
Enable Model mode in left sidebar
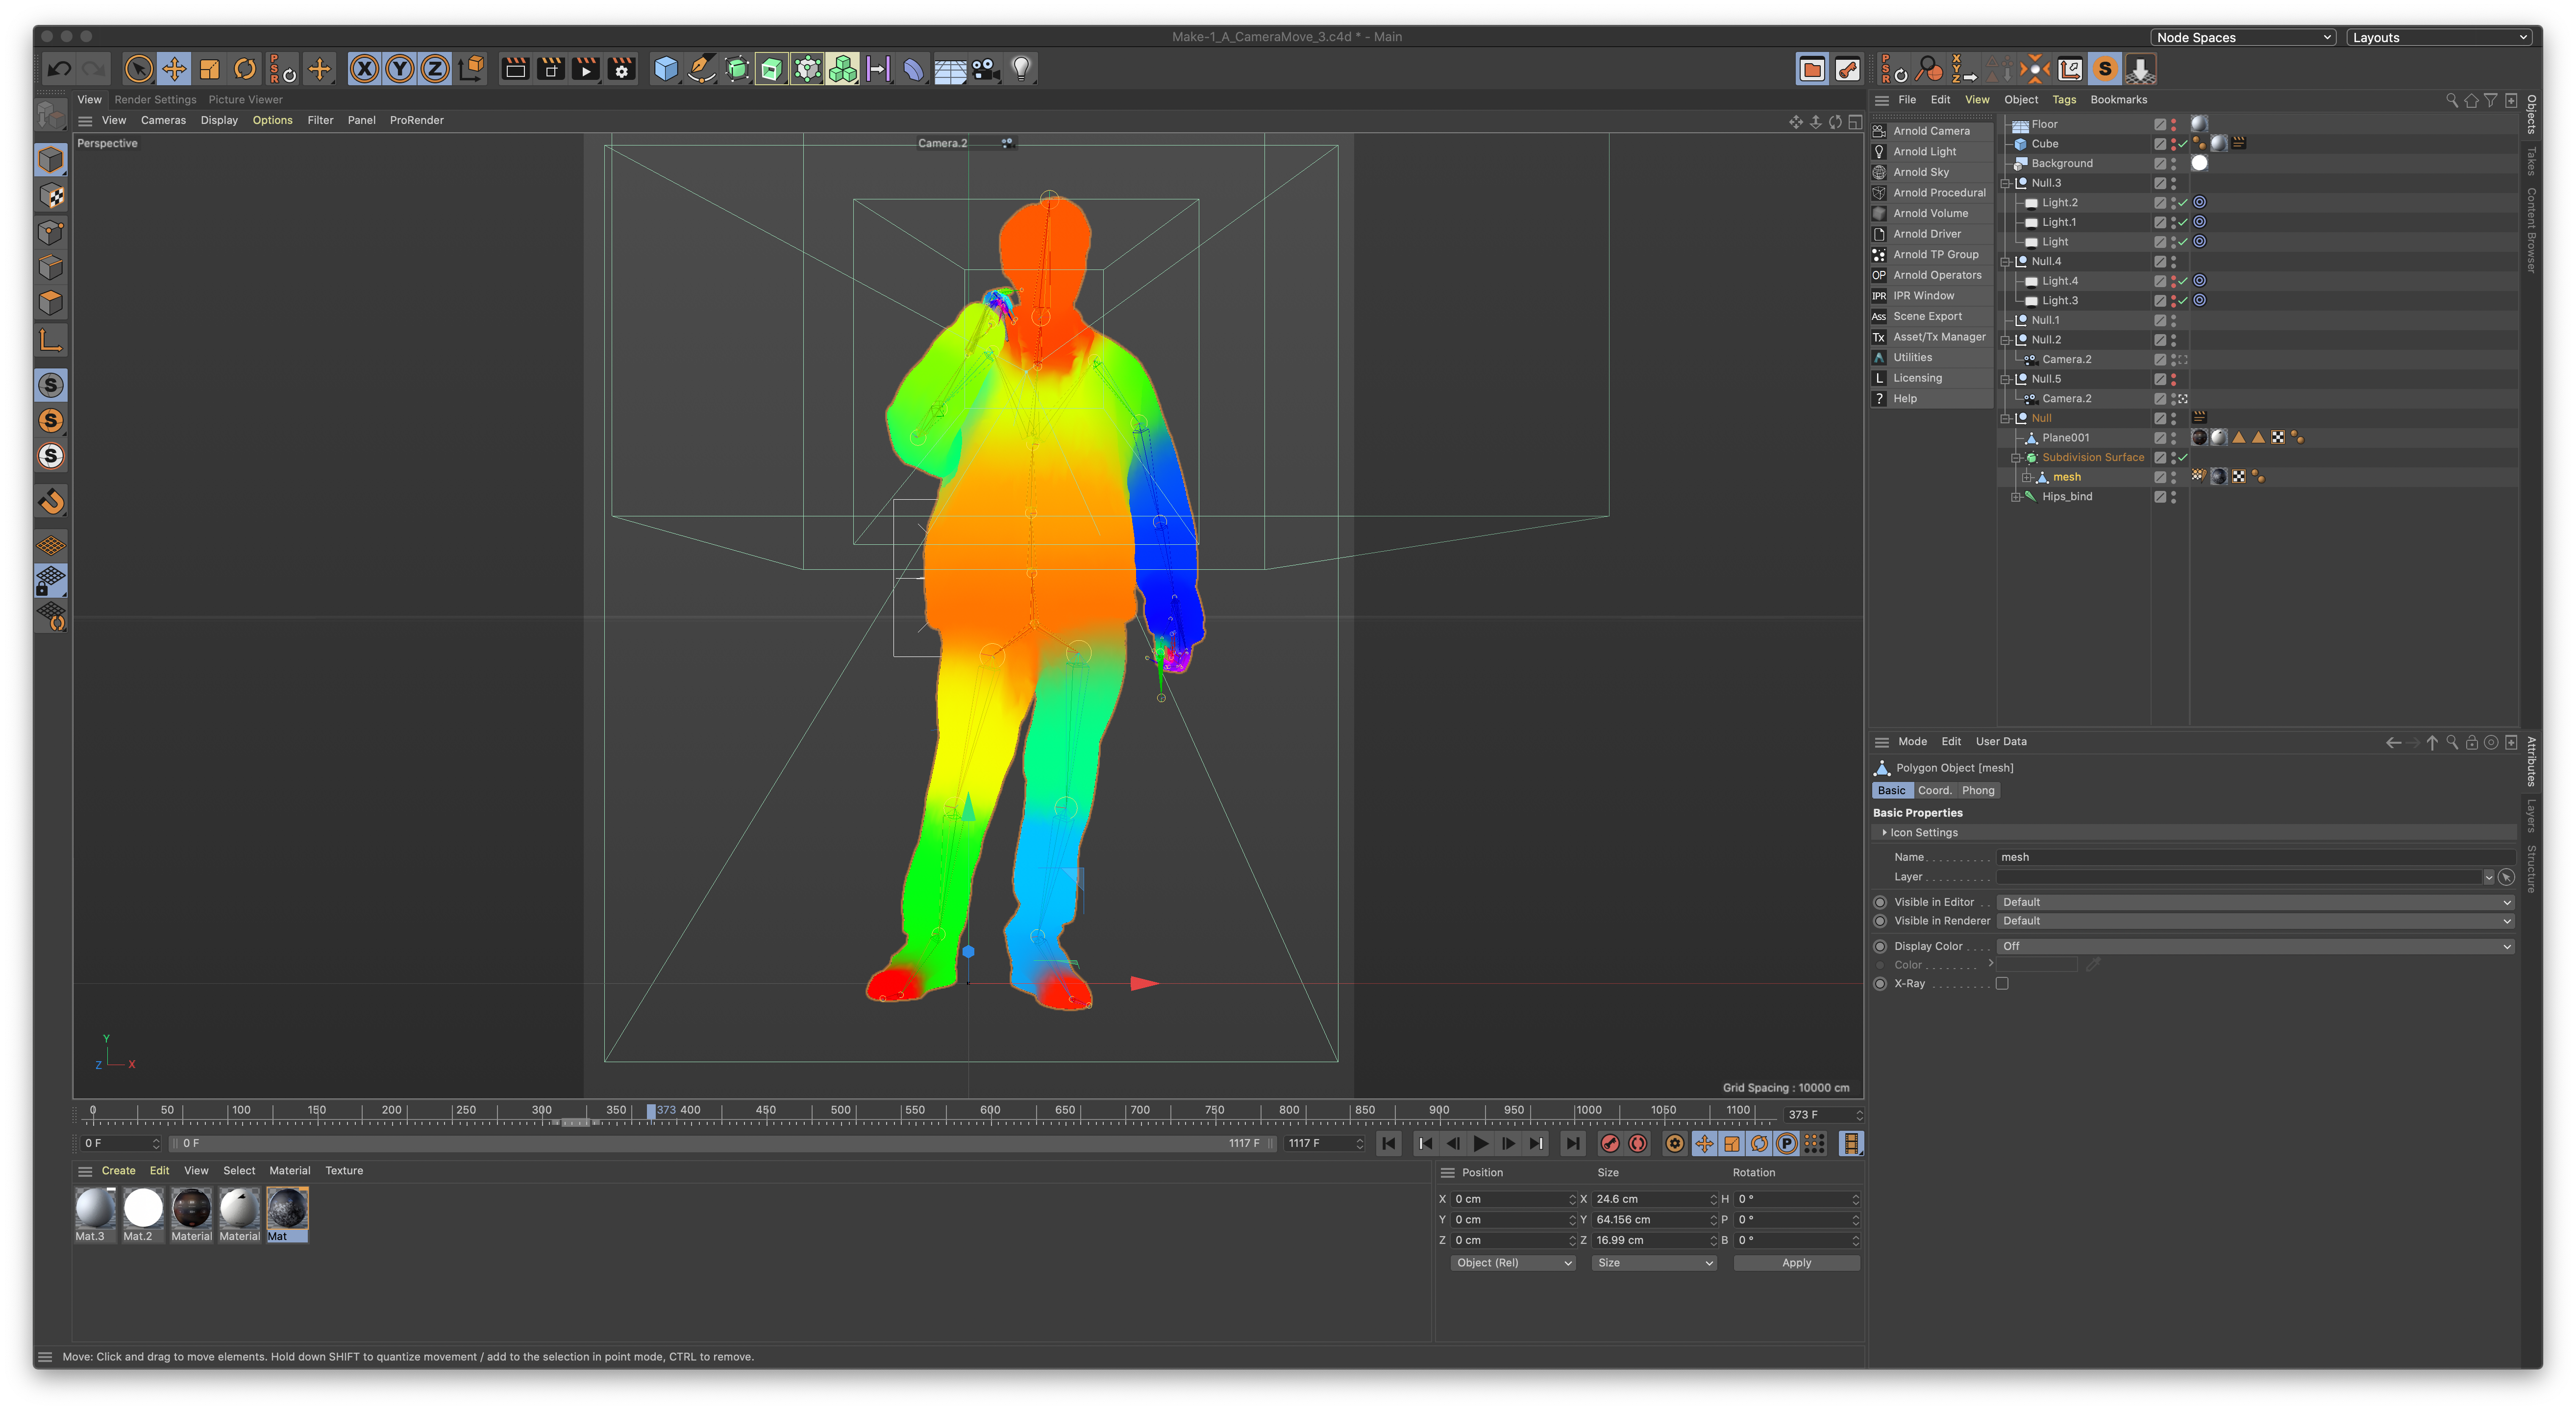(x=51, y=160)
